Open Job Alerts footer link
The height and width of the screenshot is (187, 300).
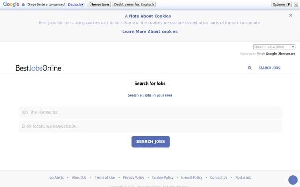(56, 178)
